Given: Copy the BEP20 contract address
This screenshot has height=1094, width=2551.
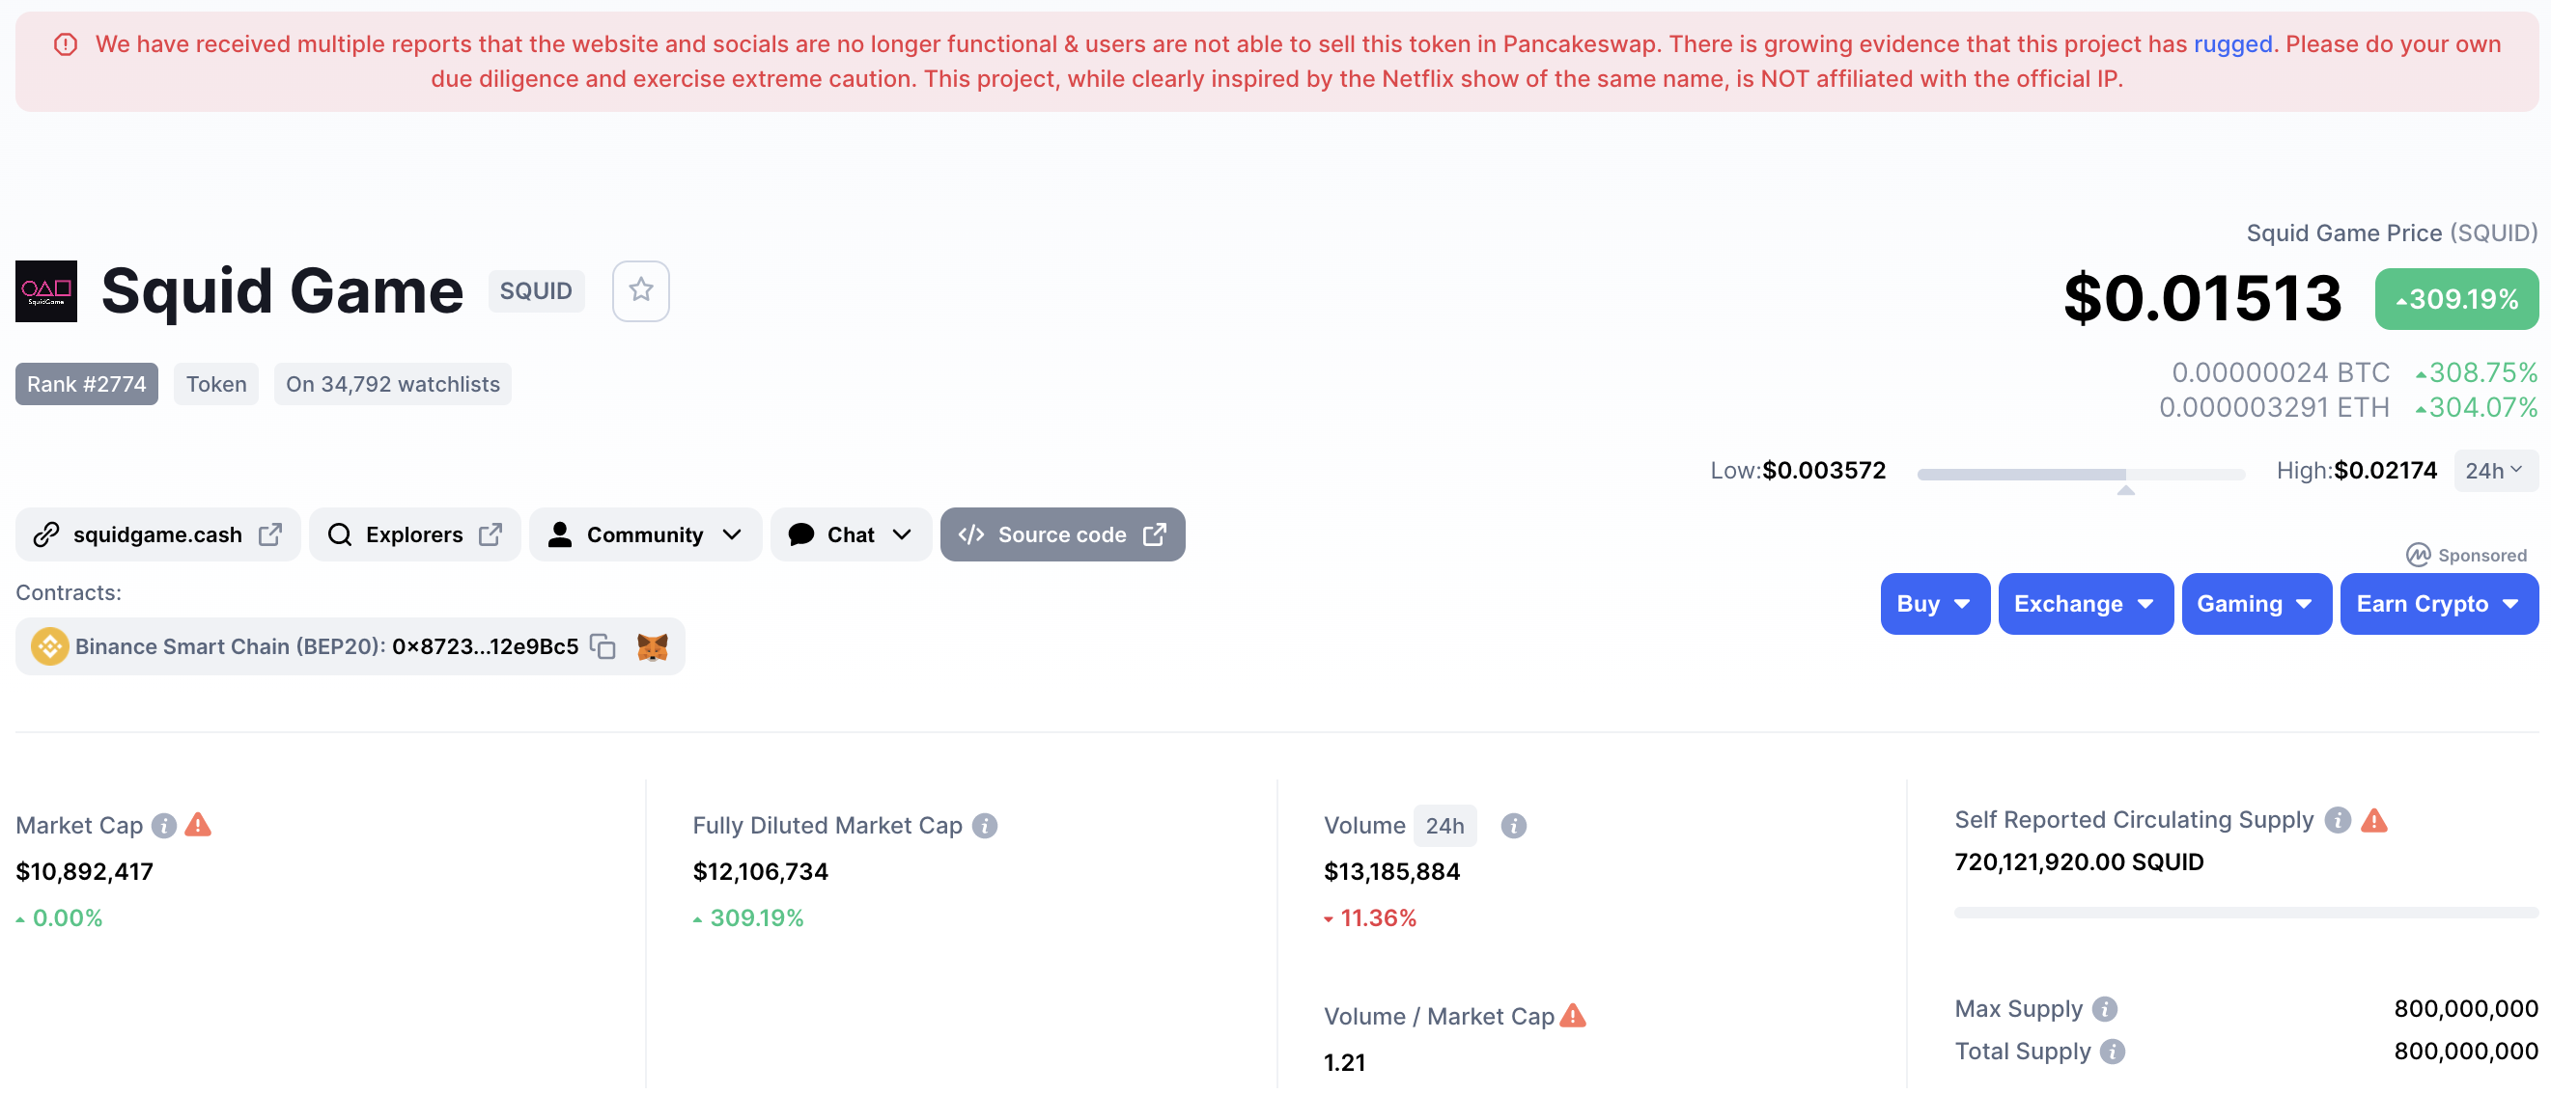Looking at the screenshot, I should pos(603,647).
